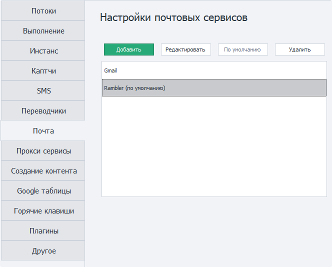This screenshot has width=332, height=267.
Task: Go to the Капчи settings section
Action: click(43, 71)
